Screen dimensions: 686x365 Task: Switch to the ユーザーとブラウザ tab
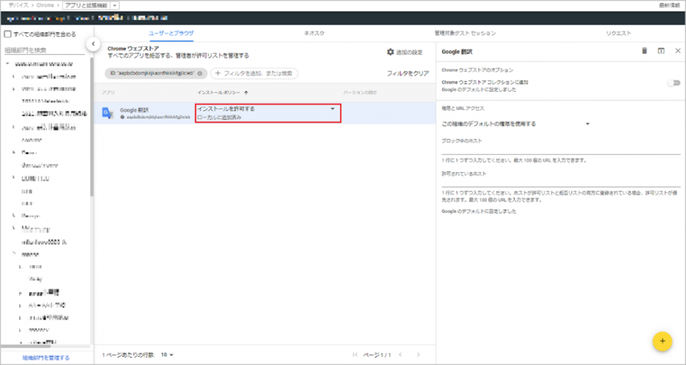[171, 33]
